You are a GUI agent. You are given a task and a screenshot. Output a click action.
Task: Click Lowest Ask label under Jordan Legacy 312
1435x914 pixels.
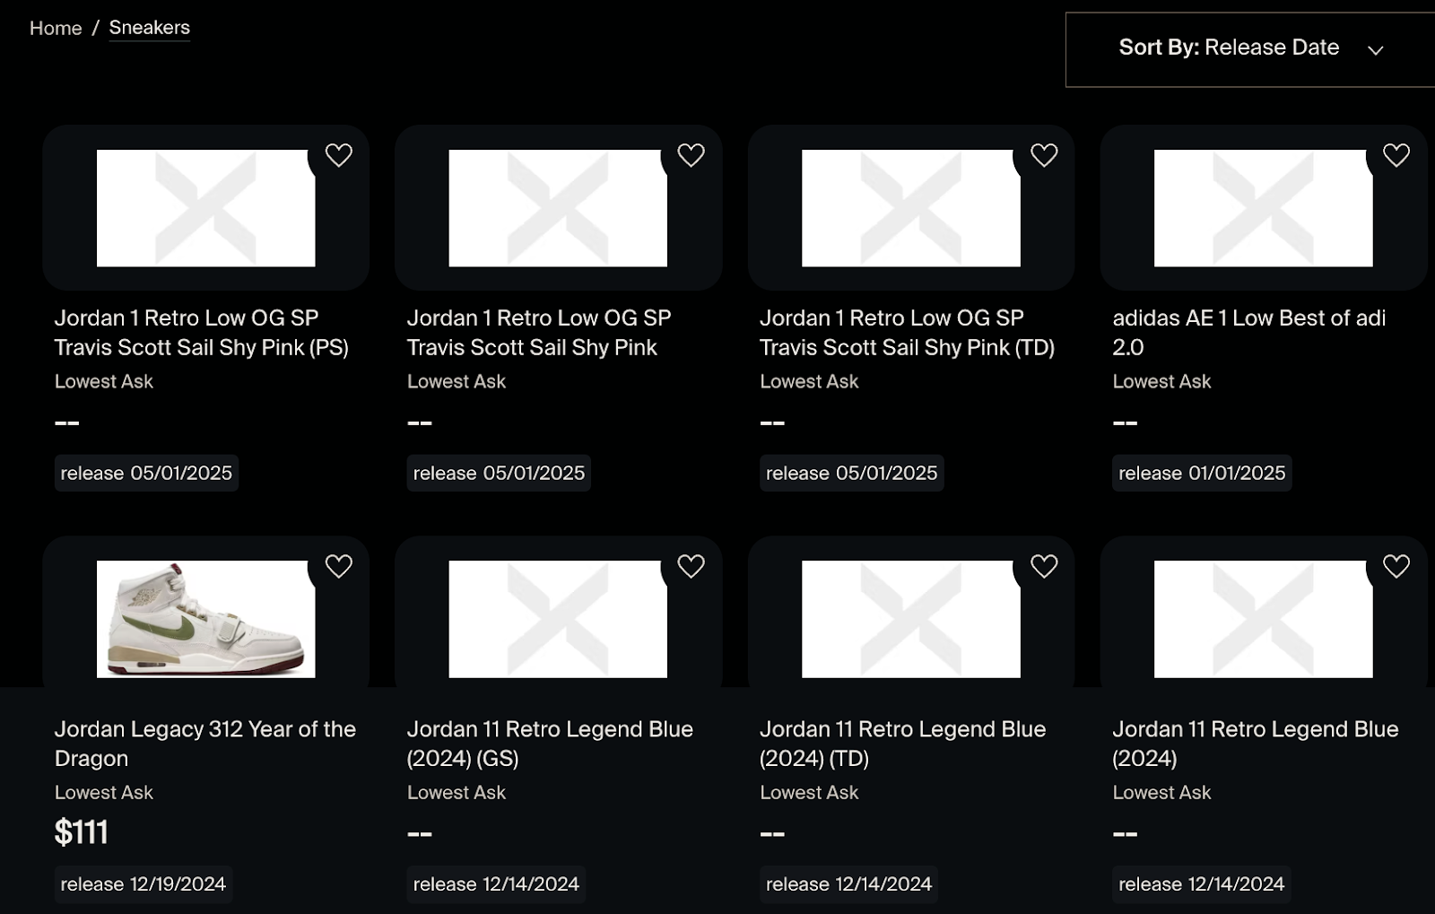(x=104, y=792)
